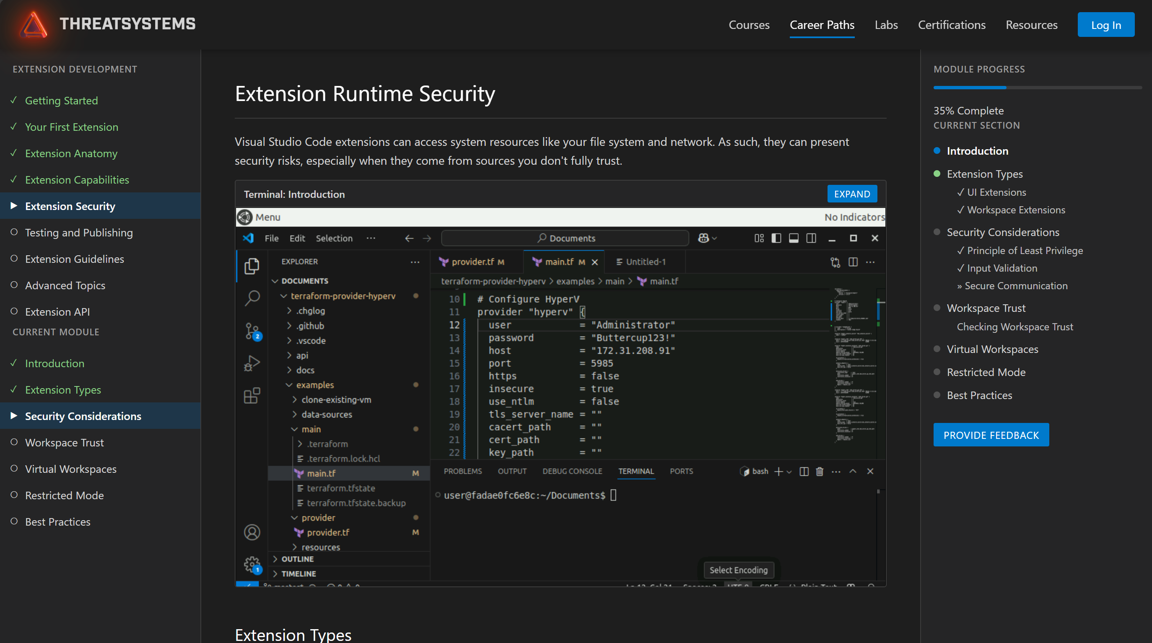Click PROVIDE FEEDBACK button

[991, 435]
